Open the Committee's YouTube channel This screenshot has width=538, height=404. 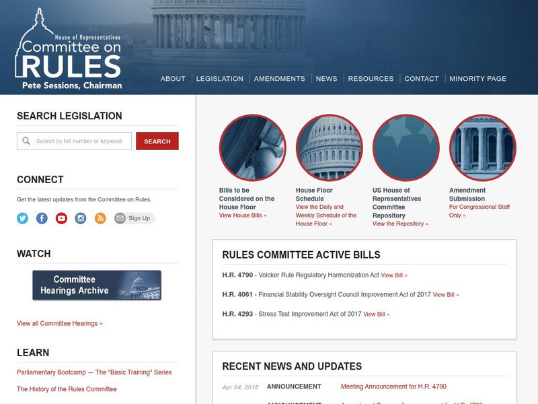61,217
